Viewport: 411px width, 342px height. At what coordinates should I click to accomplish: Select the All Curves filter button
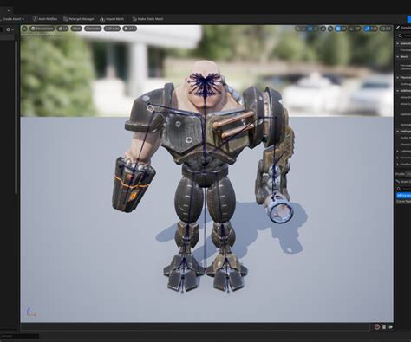pyautogui.click(x=403, y=196)
